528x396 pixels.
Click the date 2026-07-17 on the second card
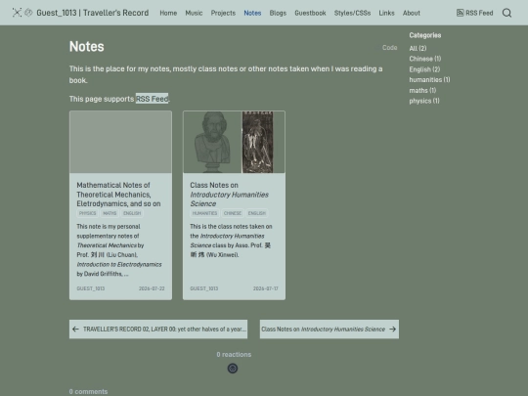[265, 288]
